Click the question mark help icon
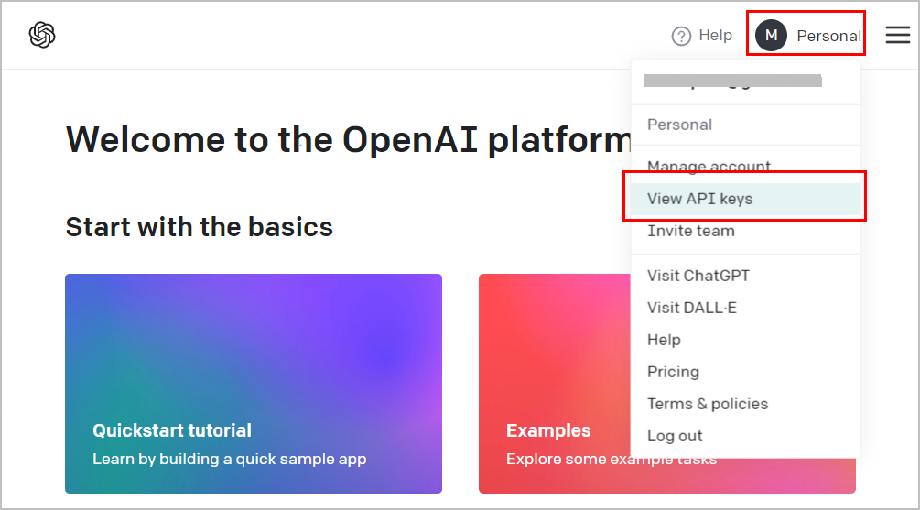Image resolution: width=920 pixels, height=510 pixels. 680,37
